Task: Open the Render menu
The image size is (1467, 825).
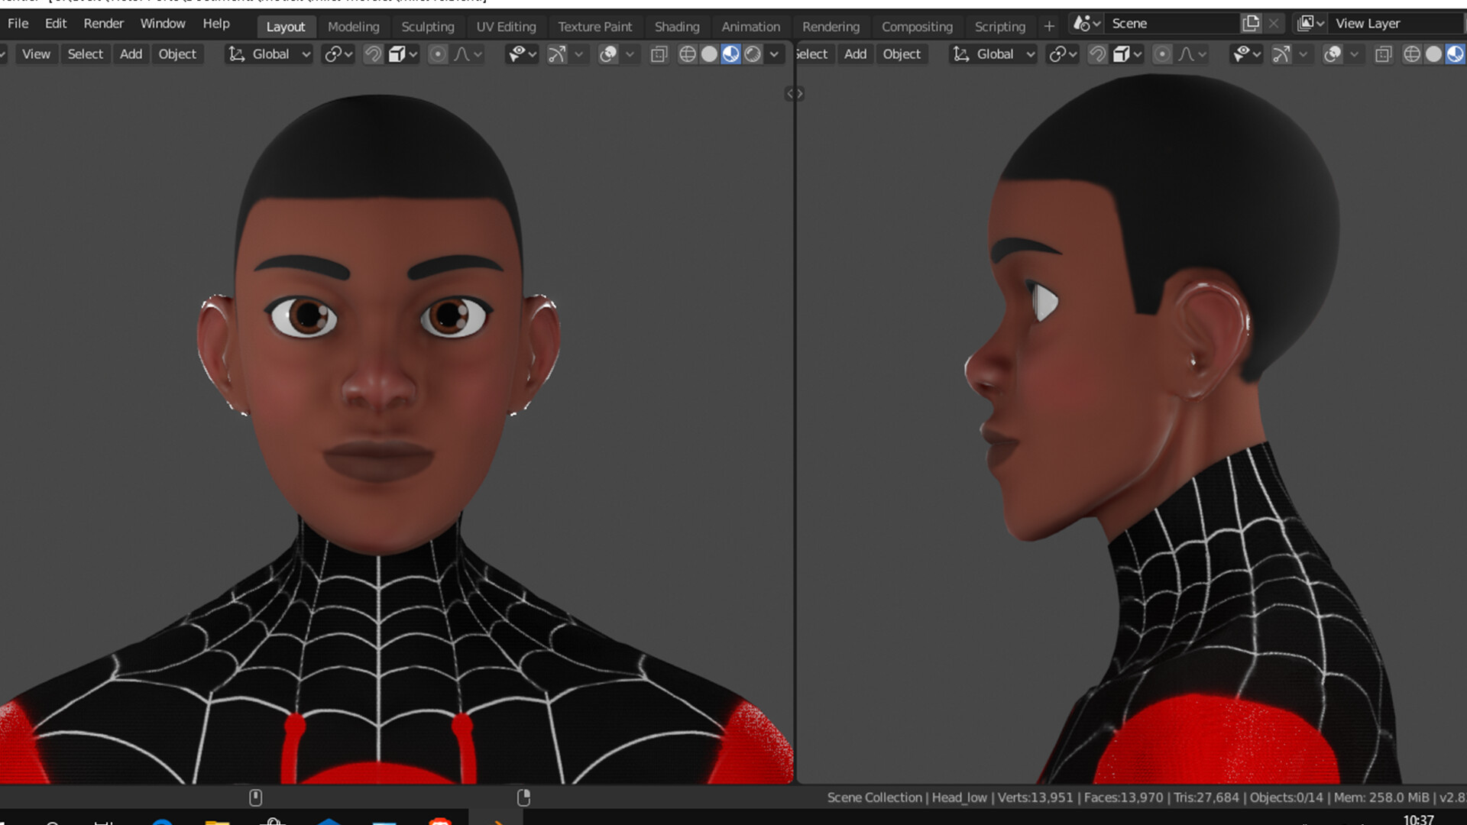Action: (103, 23)
